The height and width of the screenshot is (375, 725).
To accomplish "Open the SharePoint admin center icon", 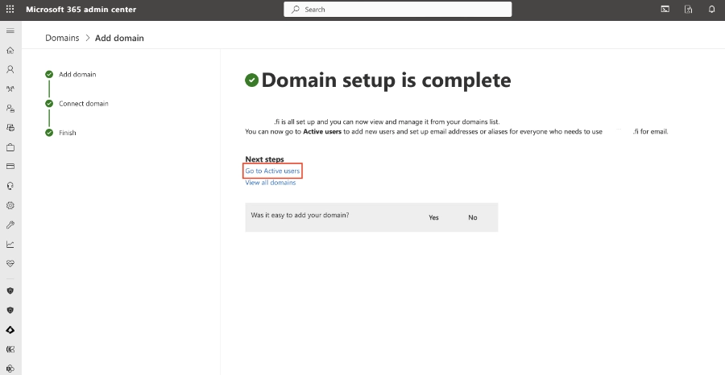I will [x=10, y=369].
